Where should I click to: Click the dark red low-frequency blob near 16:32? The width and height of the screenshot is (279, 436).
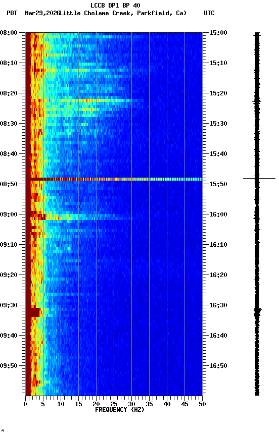tap(35, 312)
